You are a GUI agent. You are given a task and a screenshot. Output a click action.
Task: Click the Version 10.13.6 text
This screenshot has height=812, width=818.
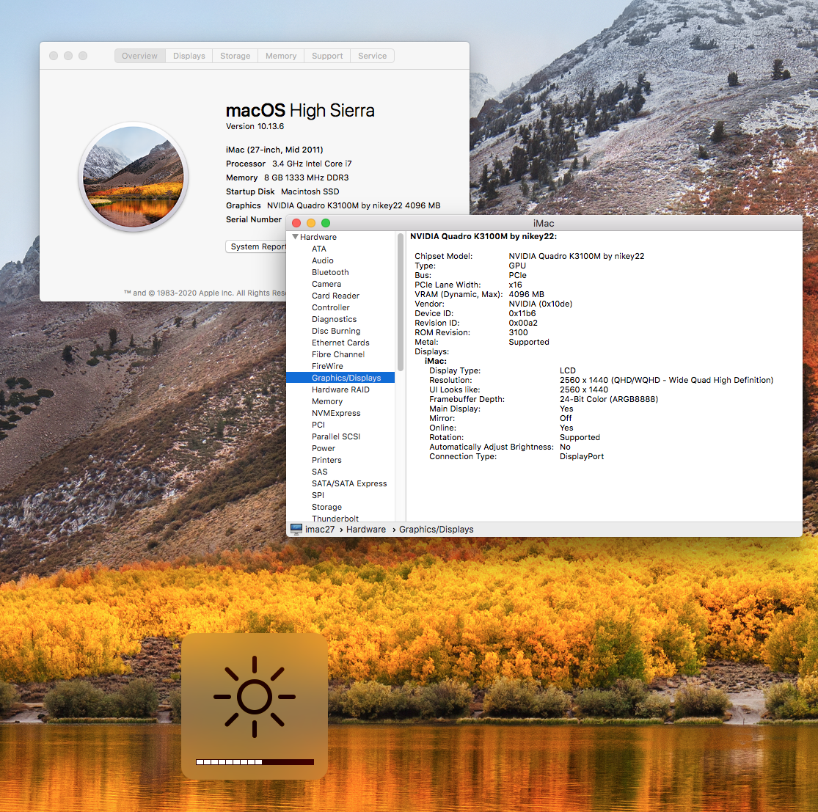pyautogui.click(x=255, y=126)
